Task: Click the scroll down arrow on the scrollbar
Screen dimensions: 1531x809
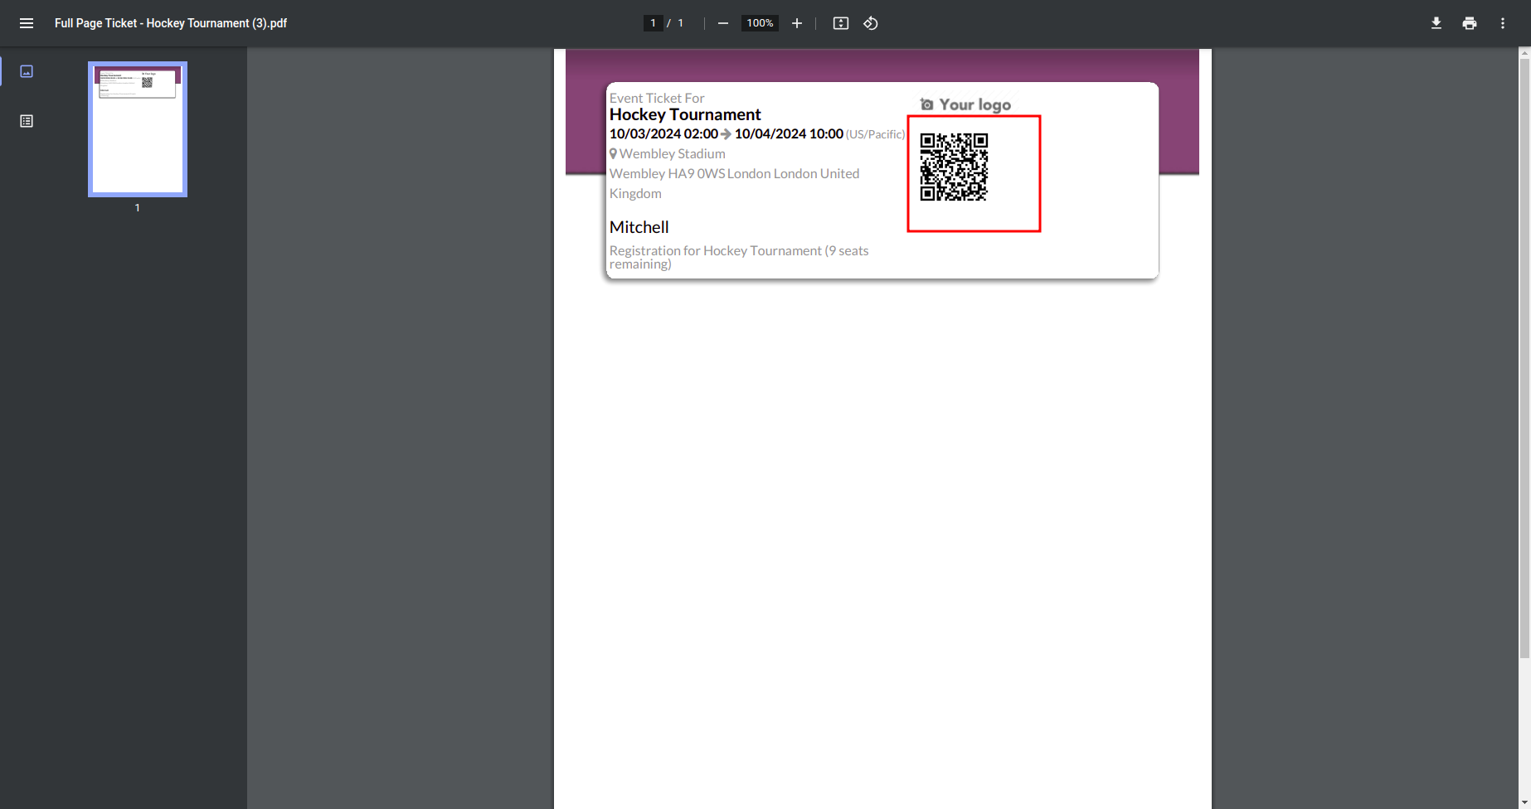Action: click(x=1524, y=802)
